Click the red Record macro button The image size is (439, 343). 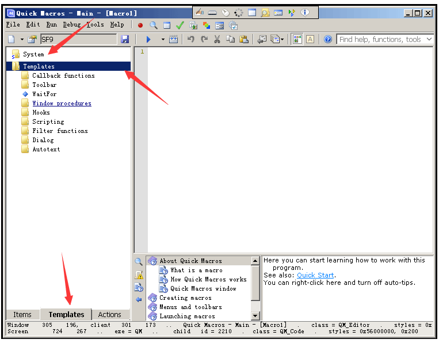click(140, 25)
